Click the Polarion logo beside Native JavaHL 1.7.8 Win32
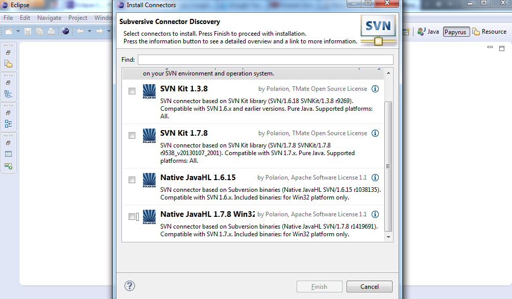The height and width of the screenshot is (299, 512). (149, 217)
